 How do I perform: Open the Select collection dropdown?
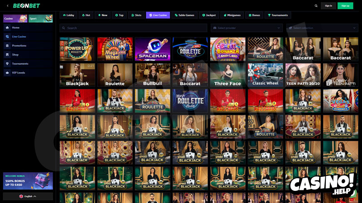(x=322, y=28)
